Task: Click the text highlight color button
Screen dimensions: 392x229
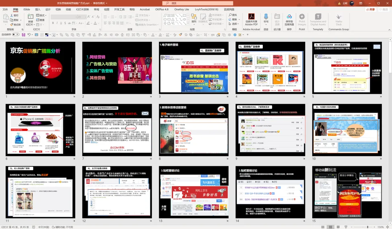Action: tap(88, 23)
